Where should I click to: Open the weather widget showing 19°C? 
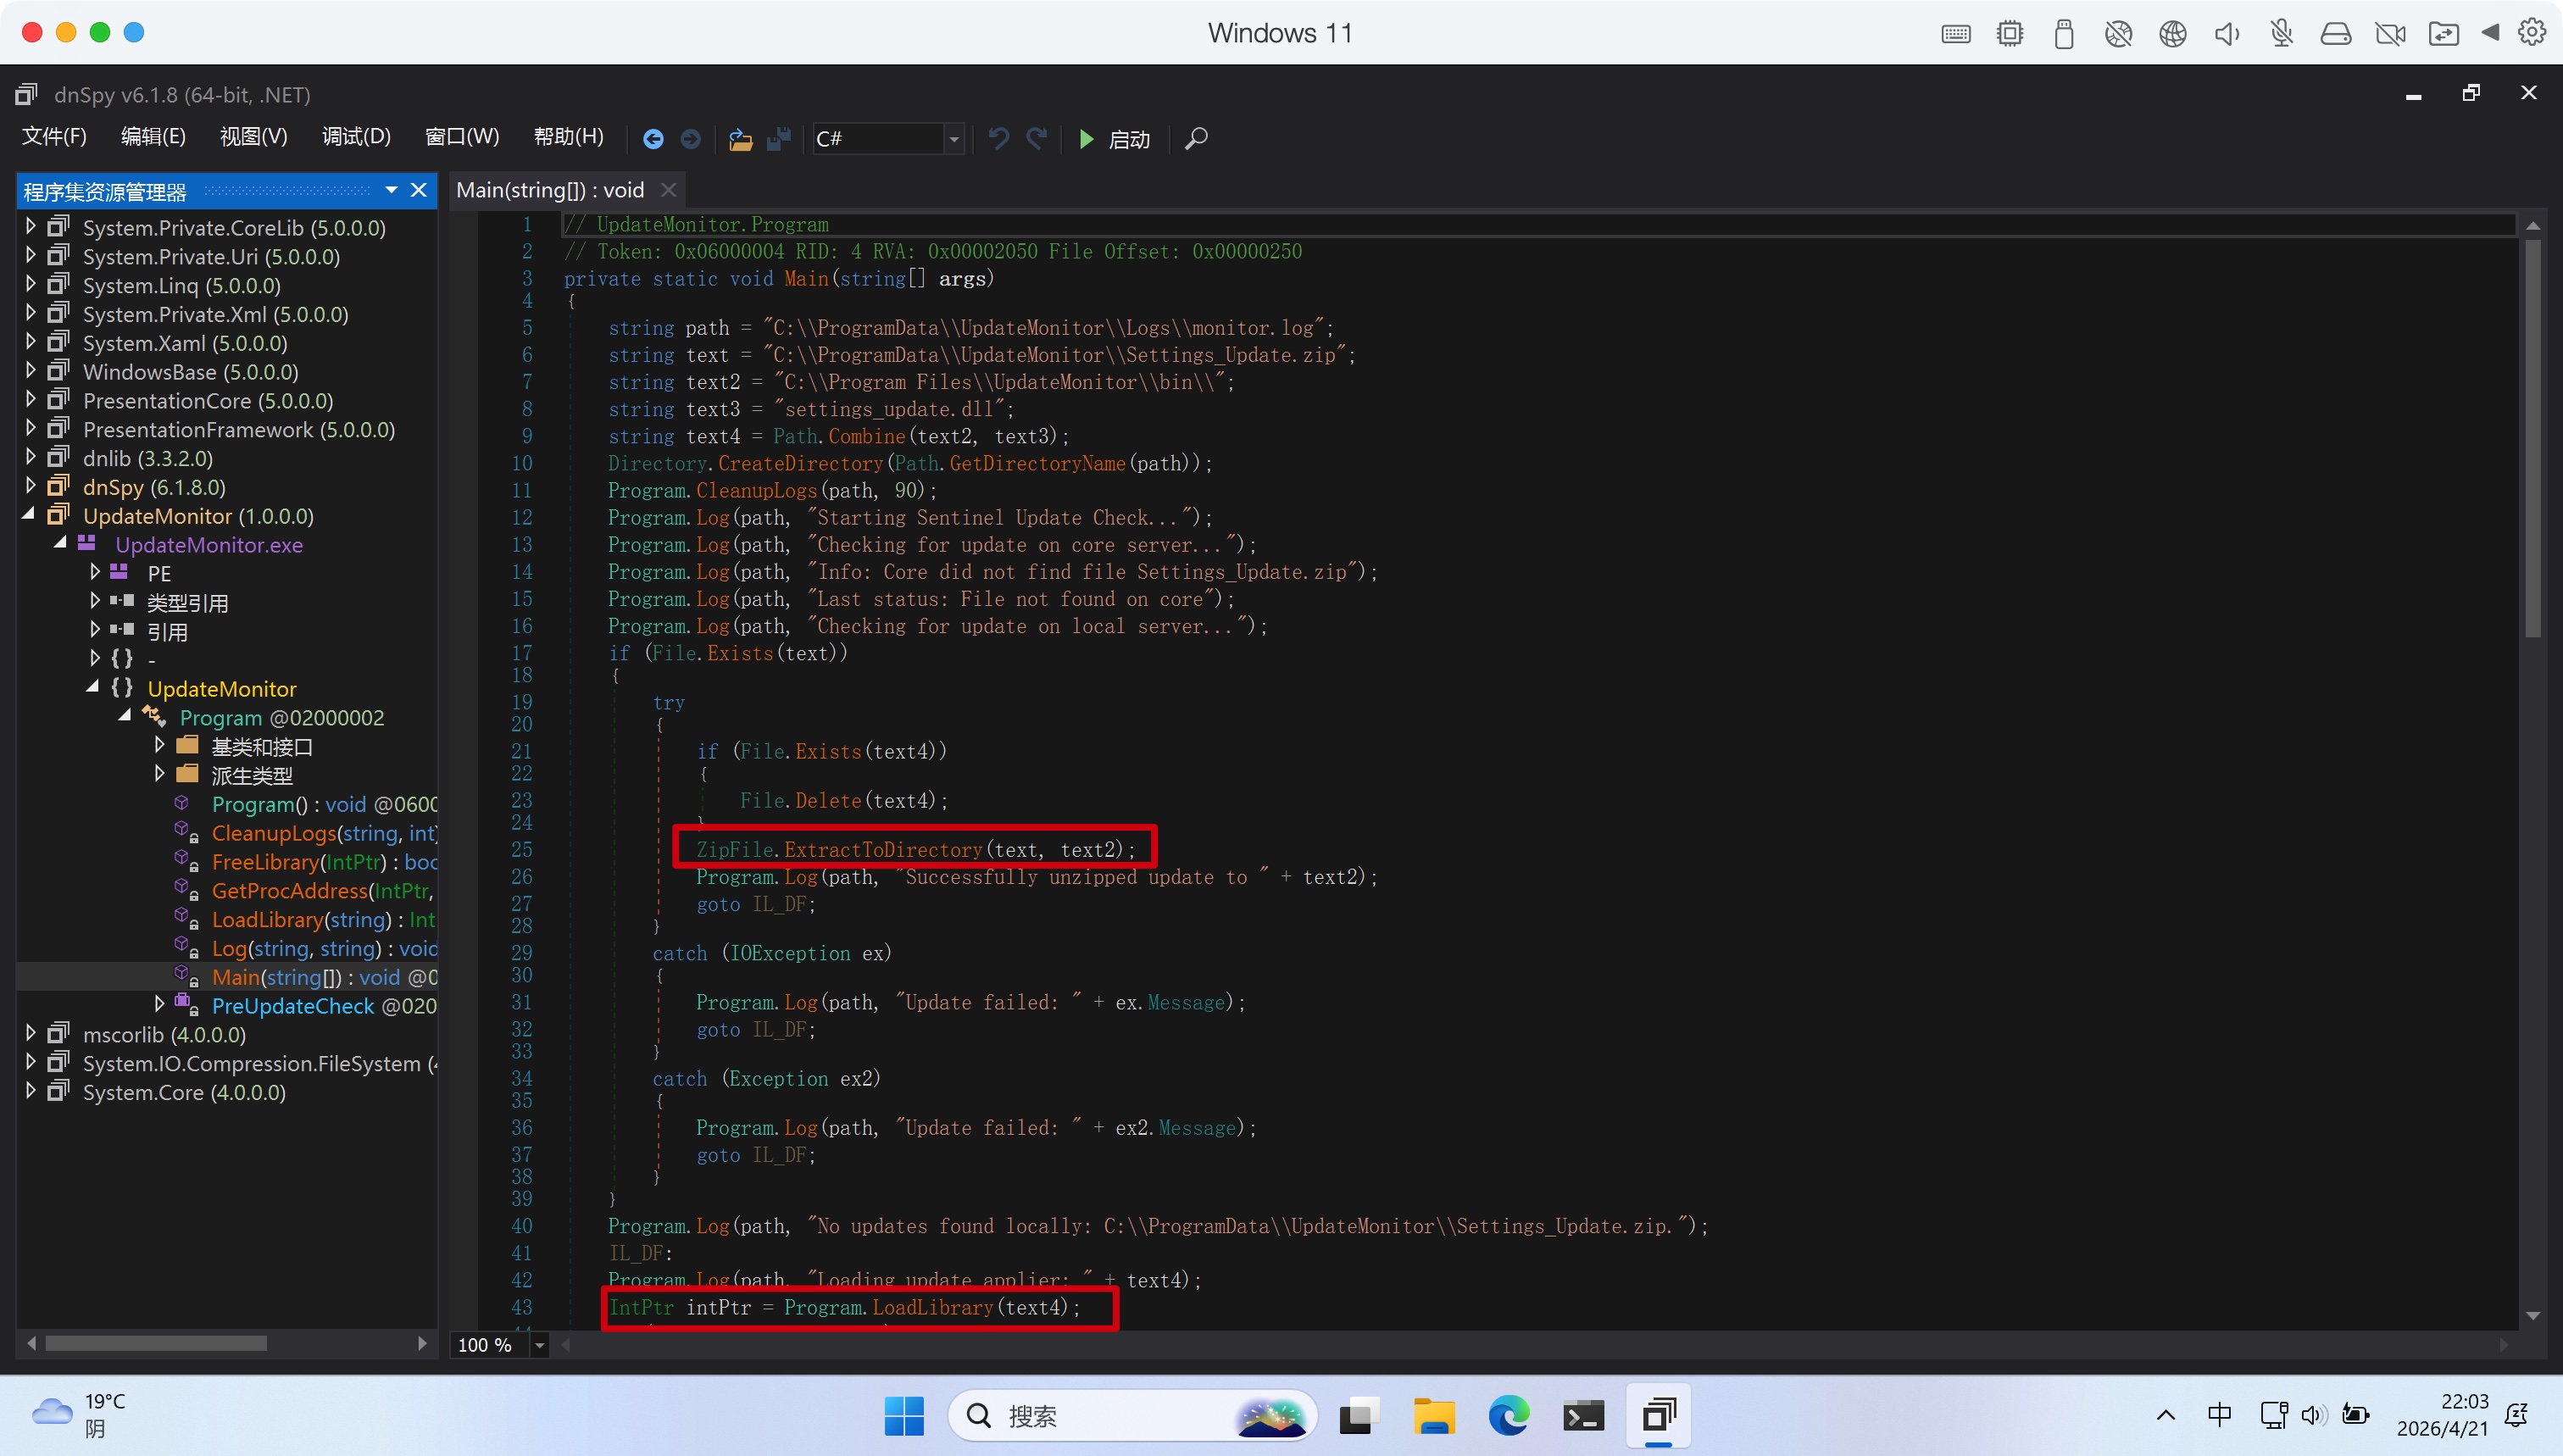pyautogui.click(x=80, y=1415)
